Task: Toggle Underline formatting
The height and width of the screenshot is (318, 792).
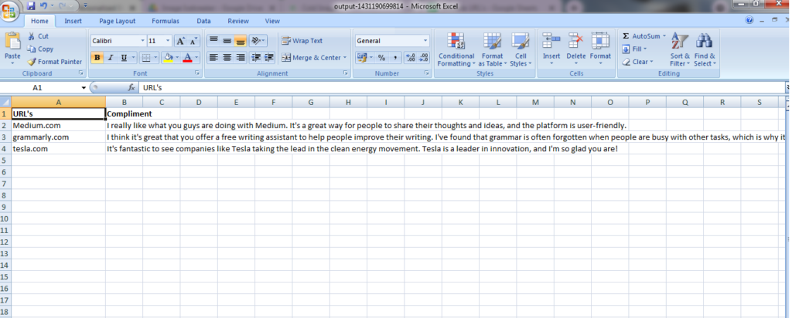Action: point(124,57)
